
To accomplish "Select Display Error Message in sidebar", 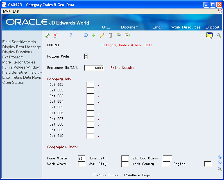I will tap(22, 47).
